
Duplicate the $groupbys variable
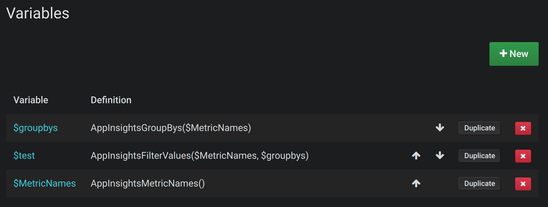(479, 128)
